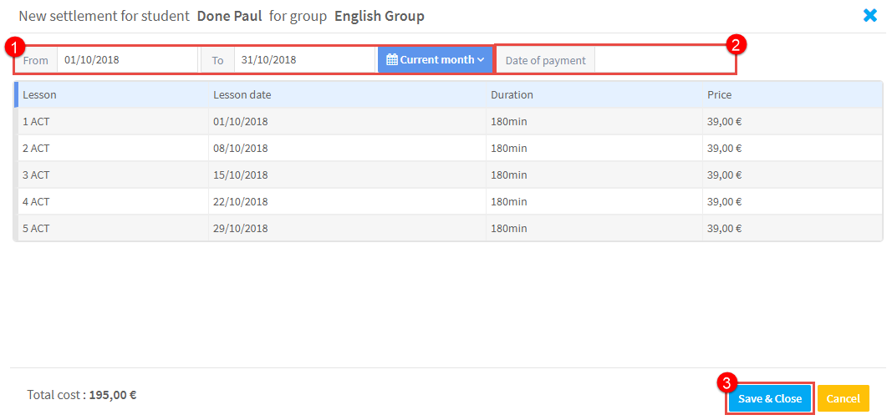Click the red step 1 marker badge

point(18,45)
